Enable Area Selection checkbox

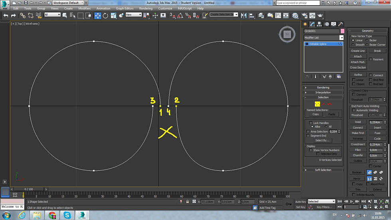click(308, 131)
